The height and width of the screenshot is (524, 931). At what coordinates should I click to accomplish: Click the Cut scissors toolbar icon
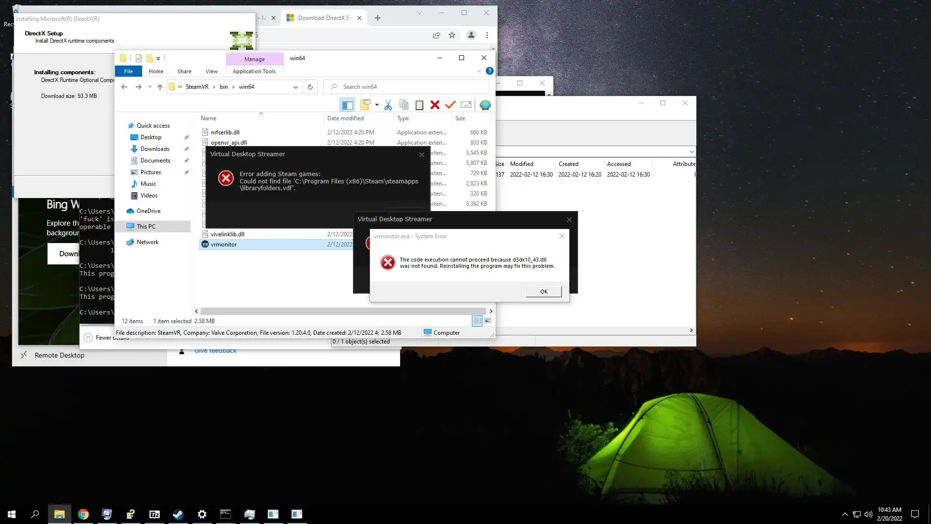(x=388, y=105)
